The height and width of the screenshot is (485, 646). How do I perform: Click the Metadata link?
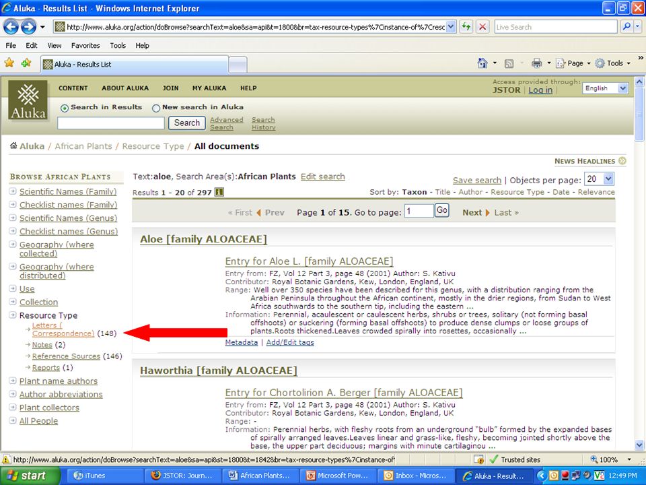pos(242,342)
